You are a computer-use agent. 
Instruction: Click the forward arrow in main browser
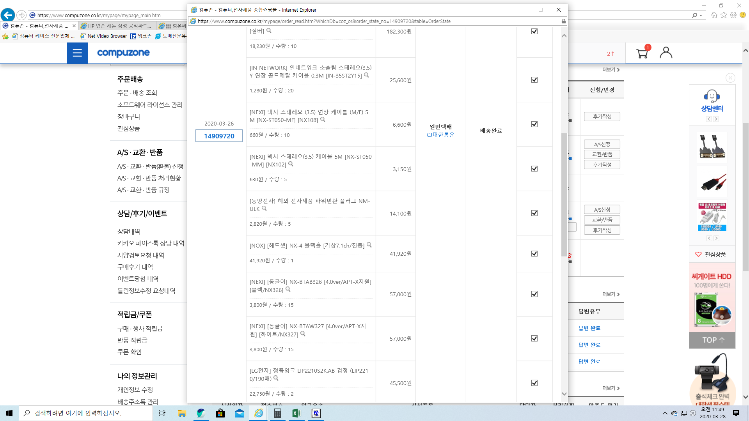[x=21, y=15]
